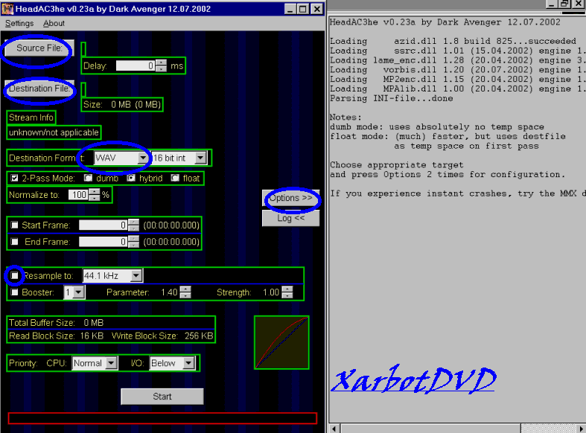586x433 pixels.
Task: Click the HeadAC3he title bar app icon
Action: coord(7,9)
